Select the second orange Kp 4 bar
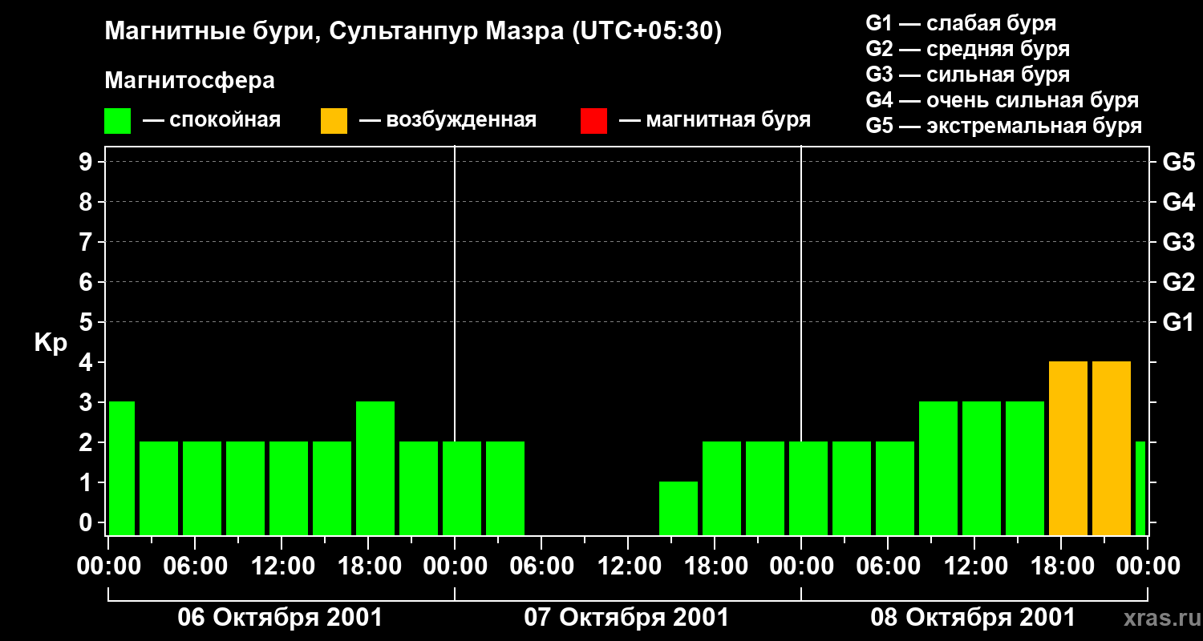Screen dimensions: 1203x641 point(1112,448)
